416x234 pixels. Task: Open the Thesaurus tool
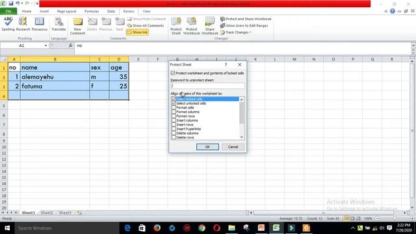tap(39, 24)
